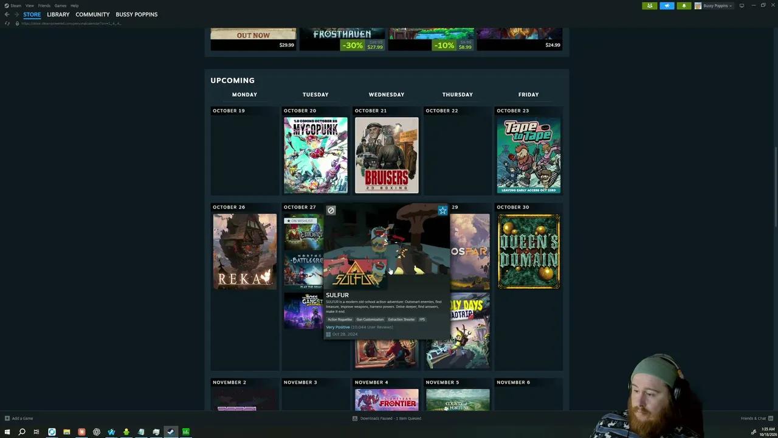Open the Mycopunk game thumbnail
Image resolution: width=778 pixels, height=438 pixels.
point(315,155)
